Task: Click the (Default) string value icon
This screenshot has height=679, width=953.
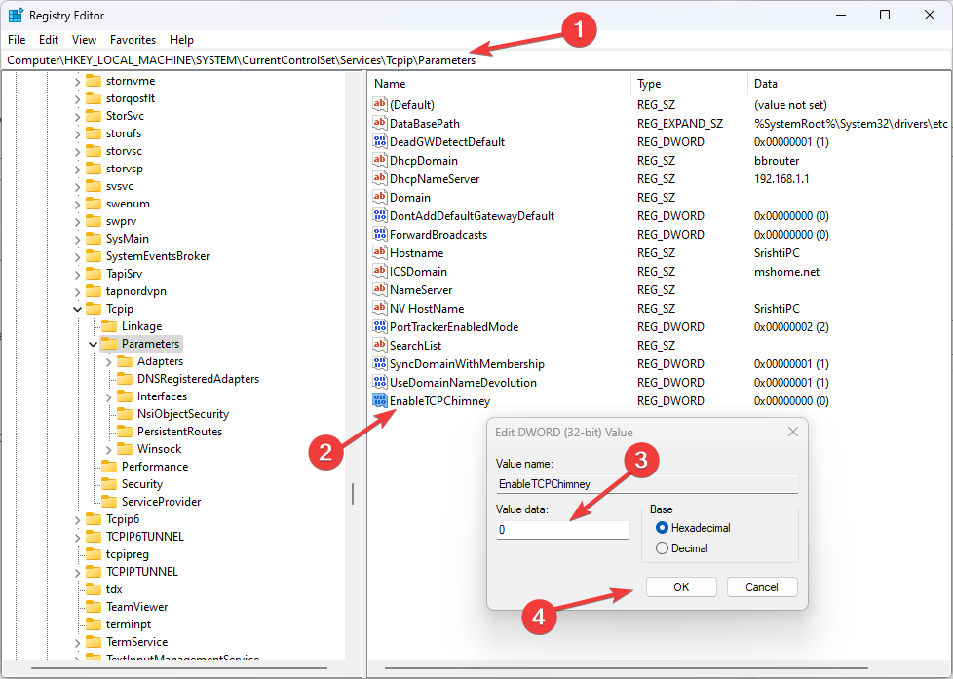Action: pyautogui.click(x=380, y=104)
